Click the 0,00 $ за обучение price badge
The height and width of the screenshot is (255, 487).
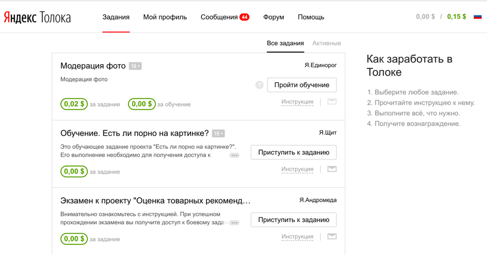(x=142, y=104)
